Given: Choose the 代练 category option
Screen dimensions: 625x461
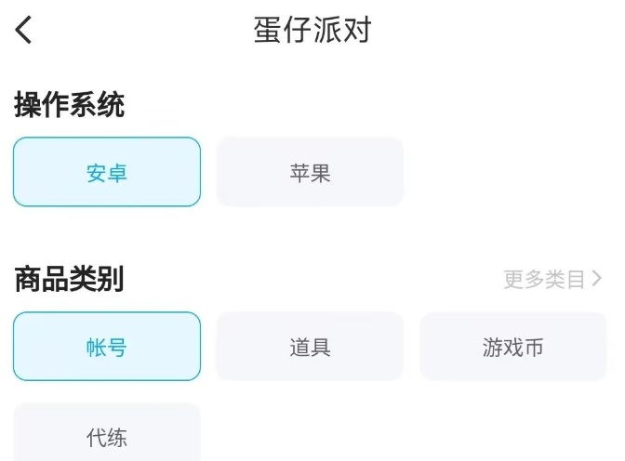Looking at the screenshot, I should 107,437.
